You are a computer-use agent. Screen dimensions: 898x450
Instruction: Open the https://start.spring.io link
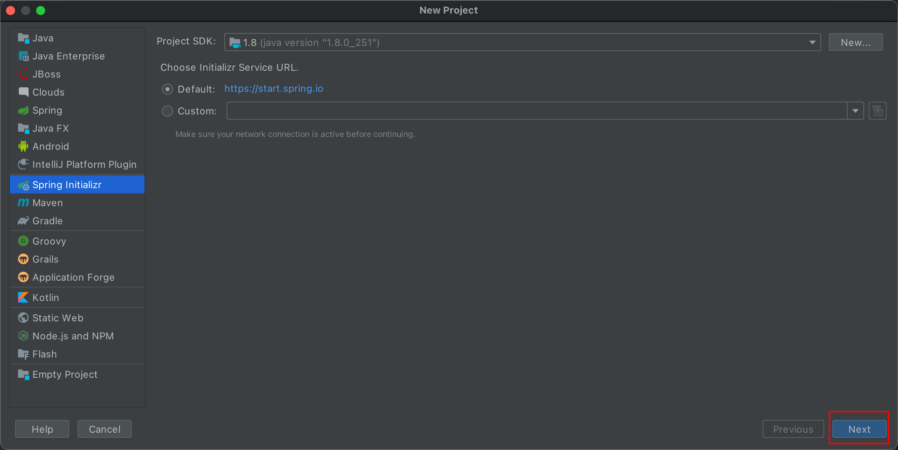tap(274, 88)
